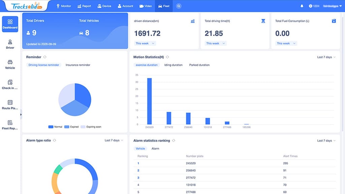
Task: Open Motion Statistics Last 7 days dropdown
Action: [326, 57]
